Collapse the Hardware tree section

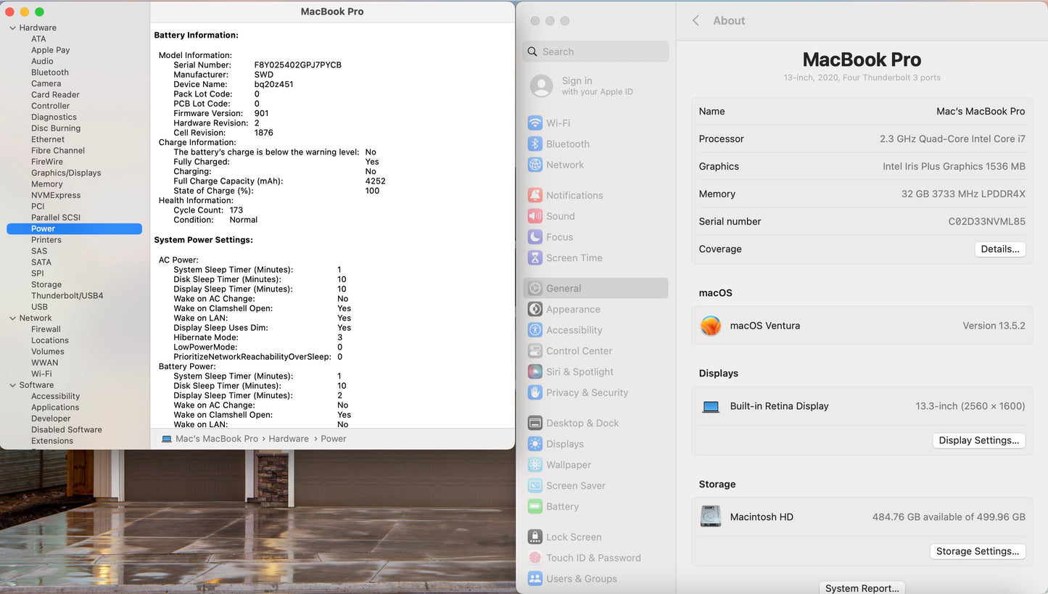click(x=12, y=28)
